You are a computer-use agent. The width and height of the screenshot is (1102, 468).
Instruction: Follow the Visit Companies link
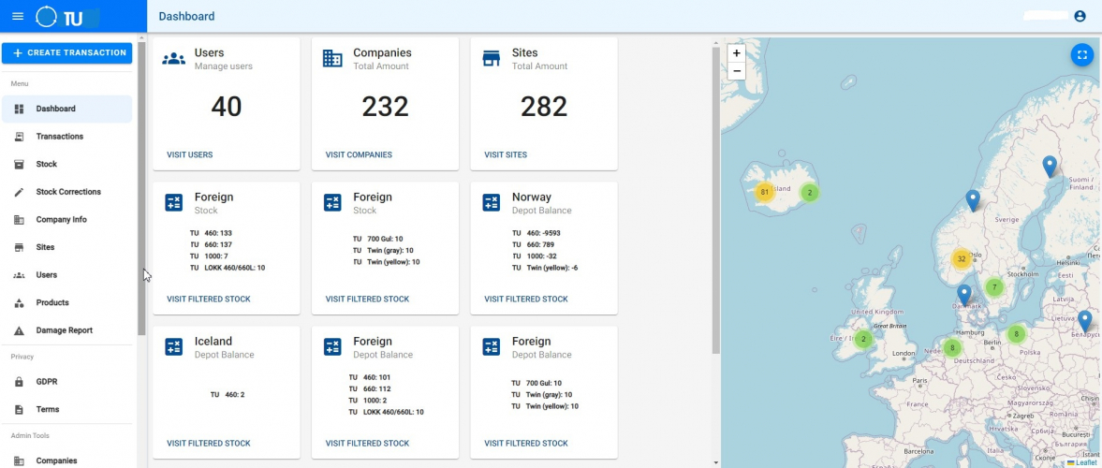tap(359, 155)
